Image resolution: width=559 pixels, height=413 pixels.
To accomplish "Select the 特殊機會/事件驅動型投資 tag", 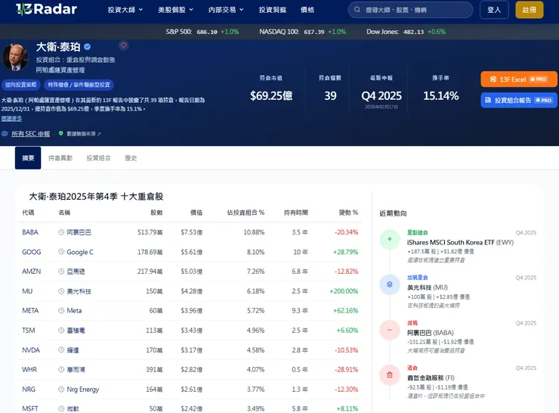I will click(x=79, y=85).
